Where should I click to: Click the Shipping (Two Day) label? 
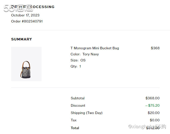(x=86, y=113)
